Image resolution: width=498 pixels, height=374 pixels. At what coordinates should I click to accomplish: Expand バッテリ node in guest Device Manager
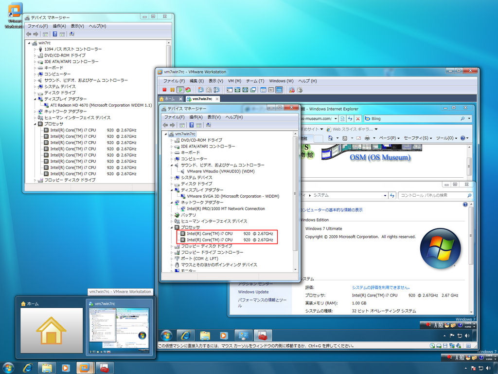pos(172,215)
